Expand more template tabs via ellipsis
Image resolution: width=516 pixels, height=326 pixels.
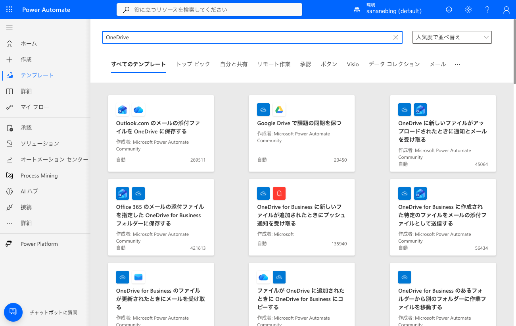click(x=457, y=64)
